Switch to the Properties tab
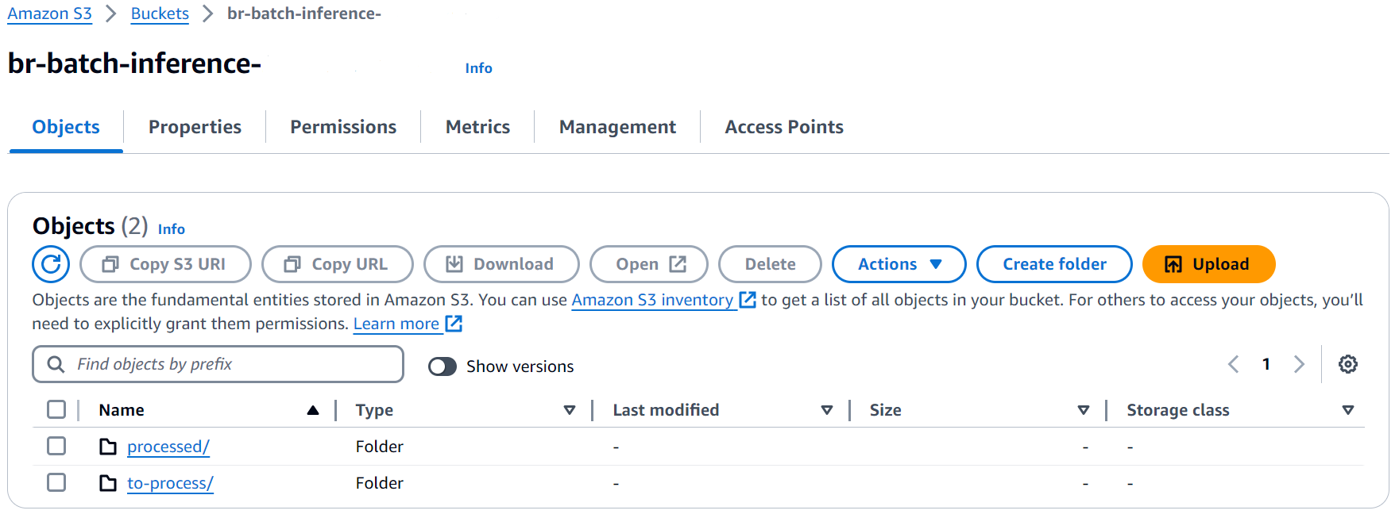Screen dimensions: 1399x518 195,127
